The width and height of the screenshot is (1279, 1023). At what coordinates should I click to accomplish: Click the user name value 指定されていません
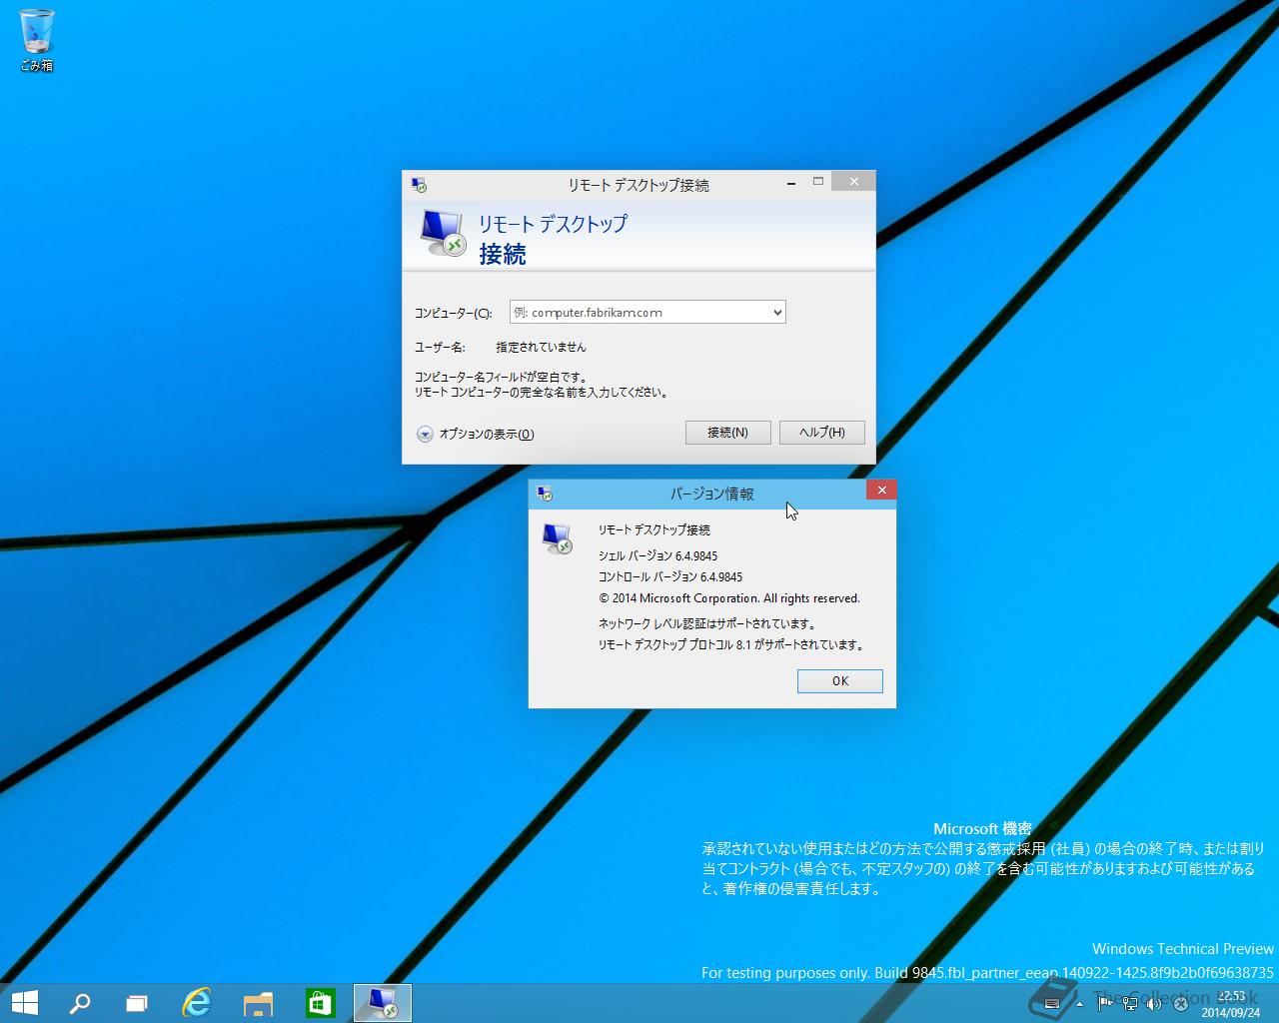pyautogui.click(x=541, y=347)
